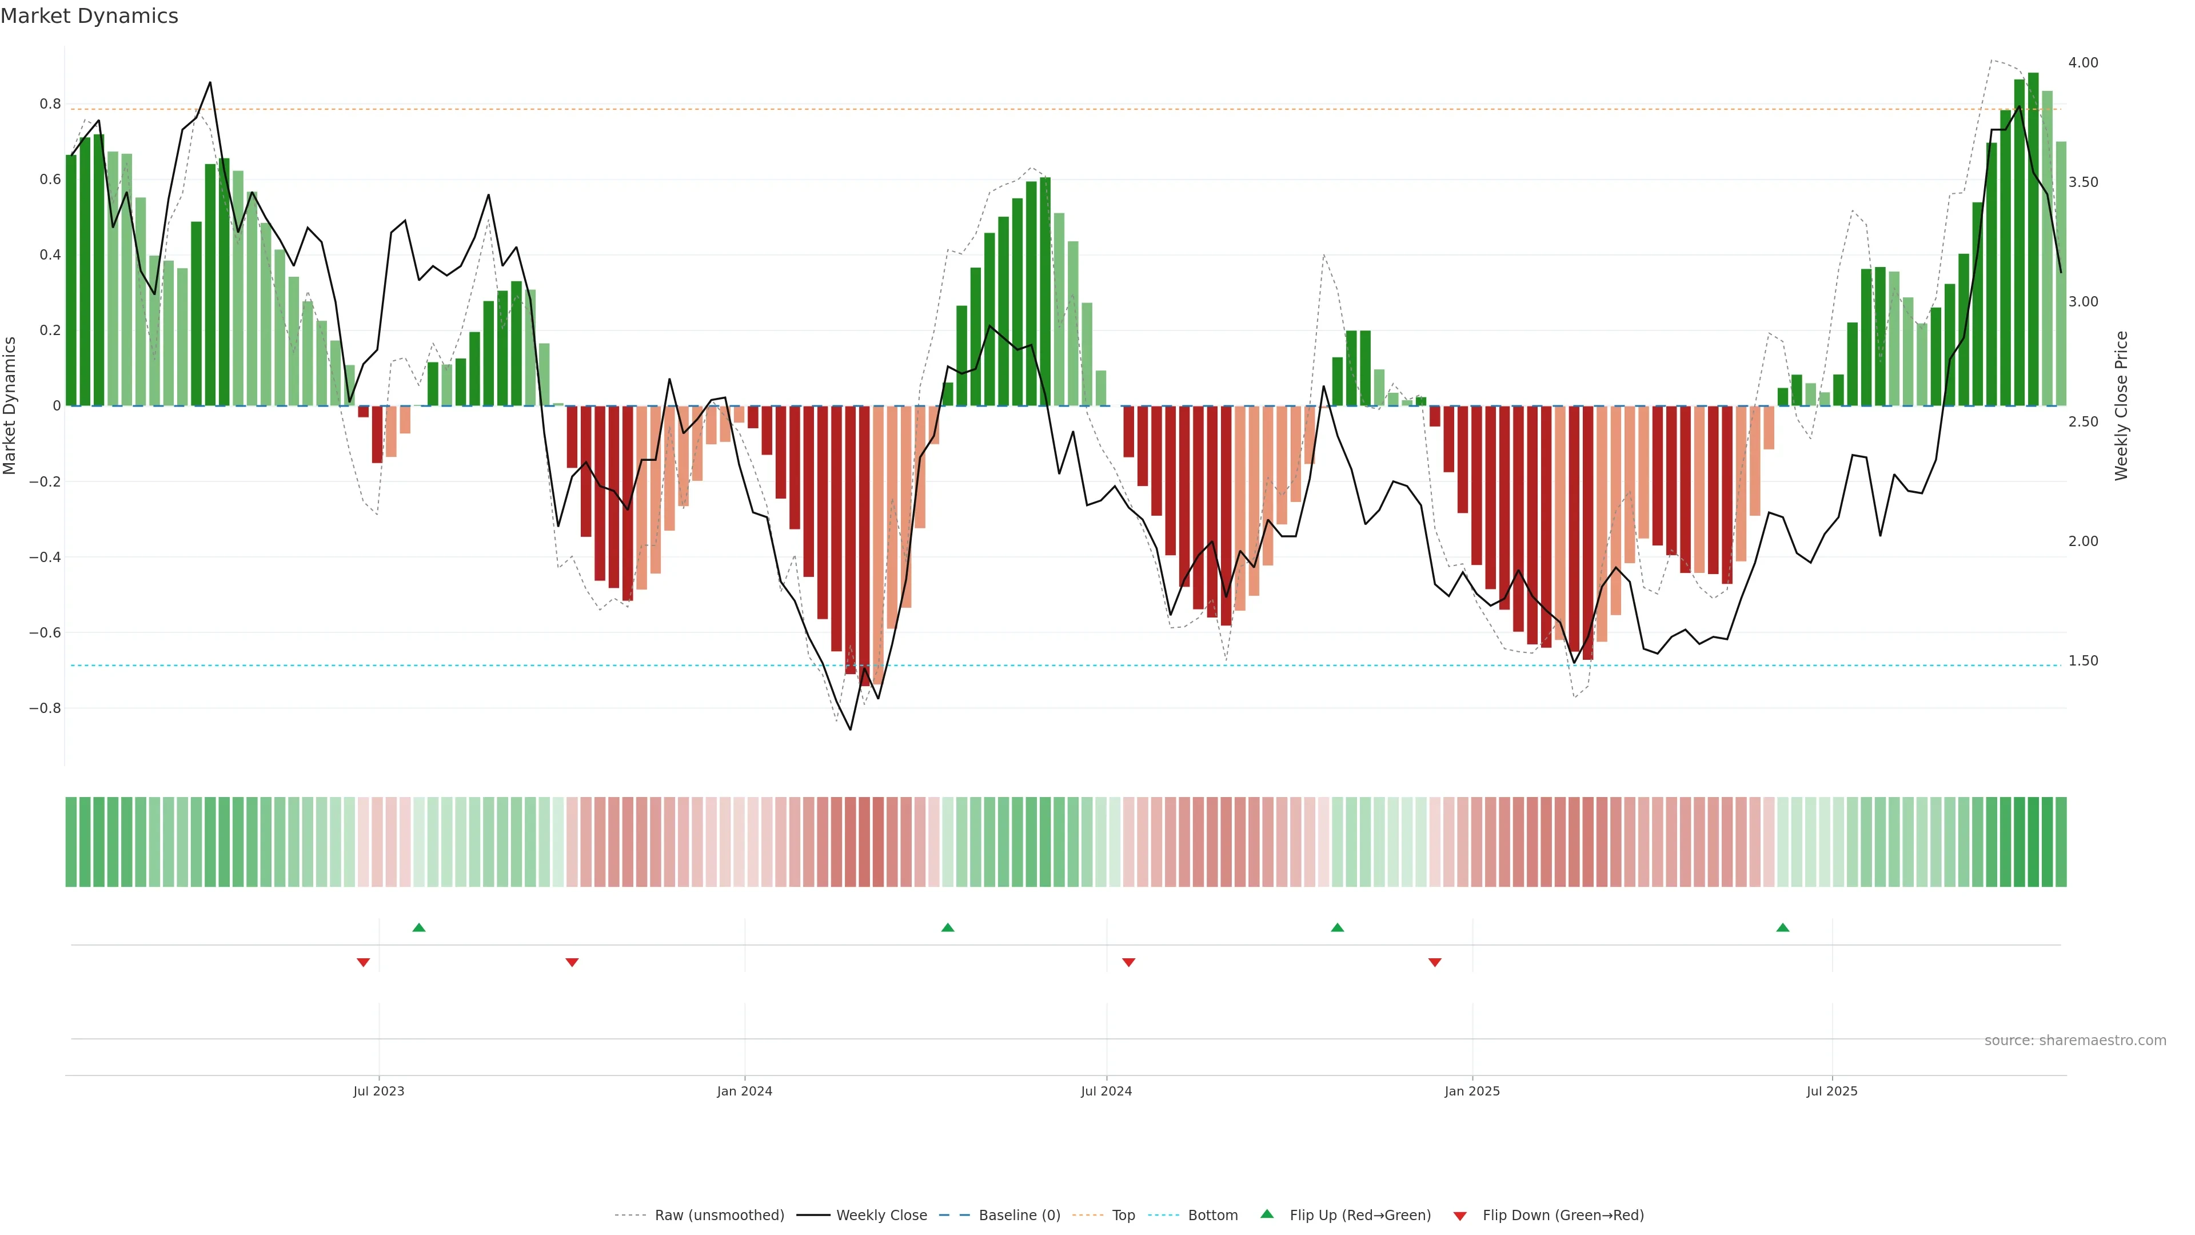Image resolution: width=2195 pixels, height=1235 pixels.
Task: Click the flip-down triangle after Jul 2024
Action: [1128, 962]
